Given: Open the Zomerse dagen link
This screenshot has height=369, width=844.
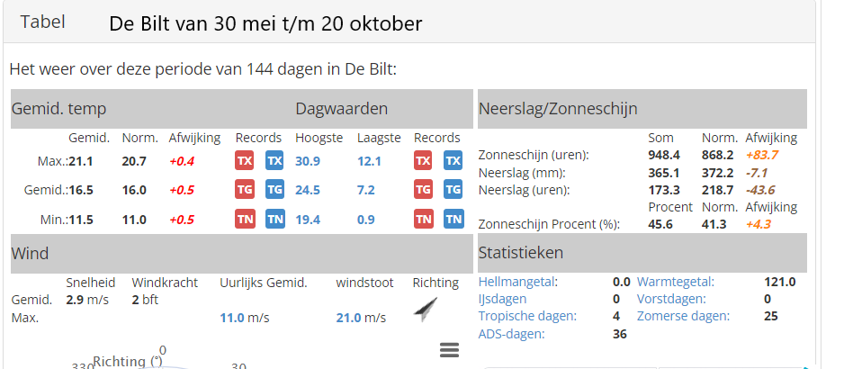Looking at the screenshot, I should (683, 316).
